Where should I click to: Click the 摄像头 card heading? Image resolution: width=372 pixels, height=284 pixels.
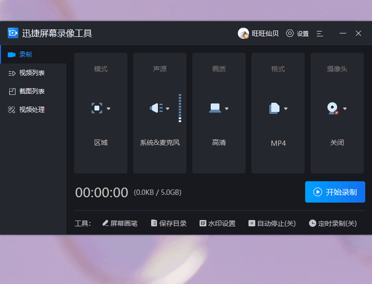tap(337, 69)
